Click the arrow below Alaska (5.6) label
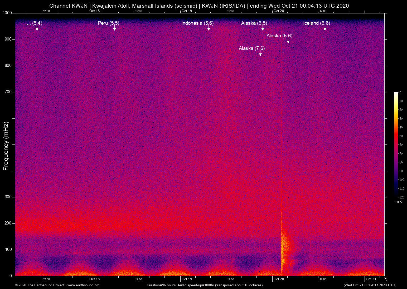Screen dimensions: 407x289 (288, 41)
